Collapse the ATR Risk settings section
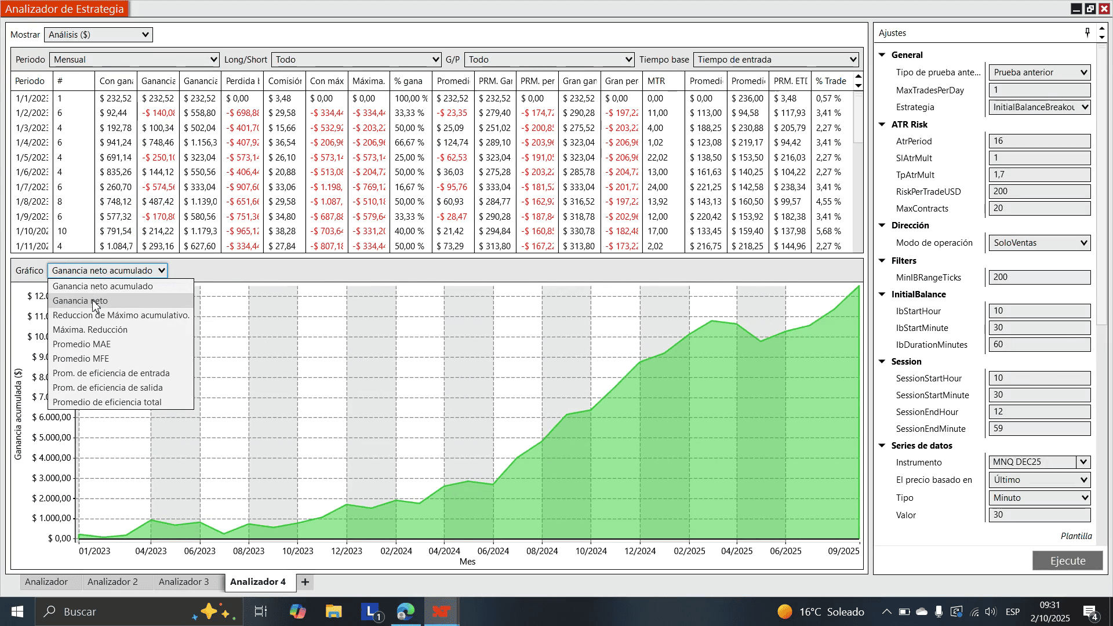Viewport: 1113px width, 626px height. coord(882,124)
